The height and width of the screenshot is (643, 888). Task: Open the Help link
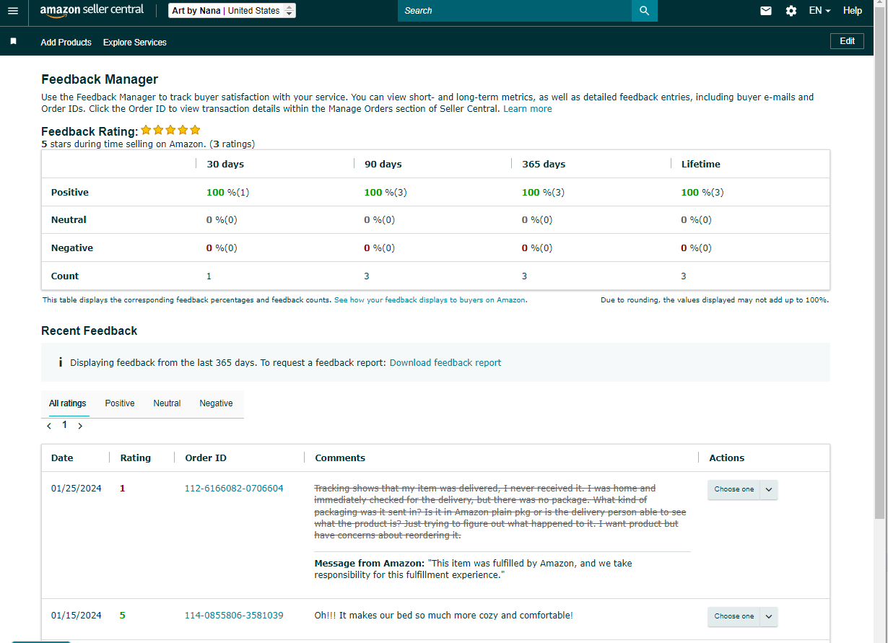(x=853, y=11)
